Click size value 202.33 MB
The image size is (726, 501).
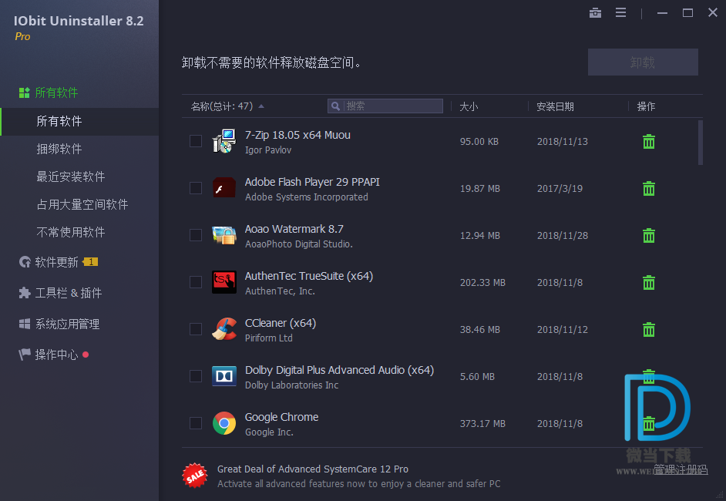tap(482, 282)
